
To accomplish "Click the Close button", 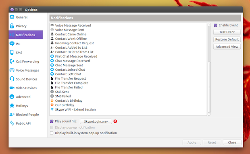I will coord(232,142).
